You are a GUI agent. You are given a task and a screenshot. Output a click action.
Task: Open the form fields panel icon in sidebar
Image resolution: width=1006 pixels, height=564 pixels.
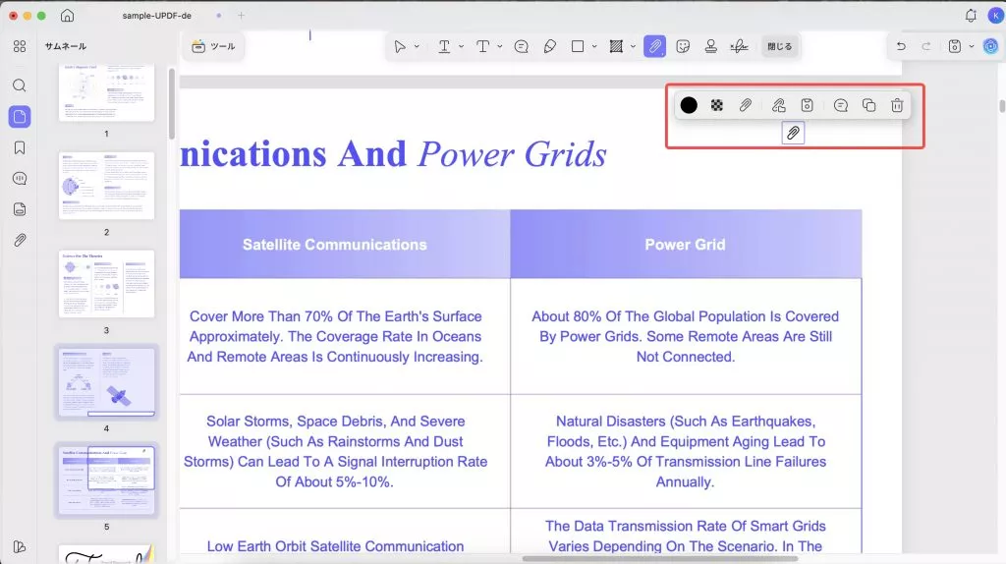[20, 209]
